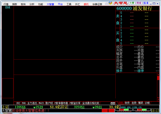The width and height of the screenshot is (161, 114).
Task: Switch to the 走势 tab
Action: (x=134, y=103)
